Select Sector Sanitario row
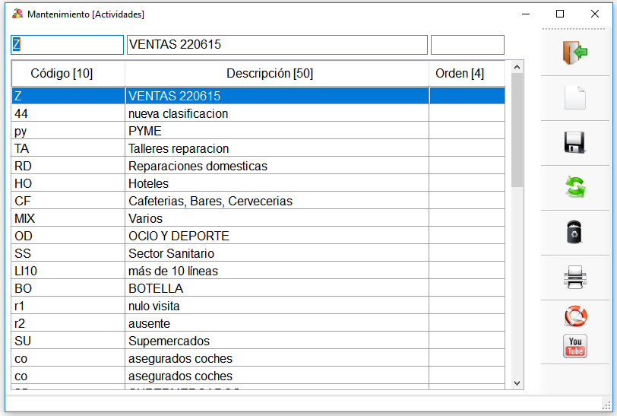Viewport: 617px width, 416px height. click(x=258, y=253)
